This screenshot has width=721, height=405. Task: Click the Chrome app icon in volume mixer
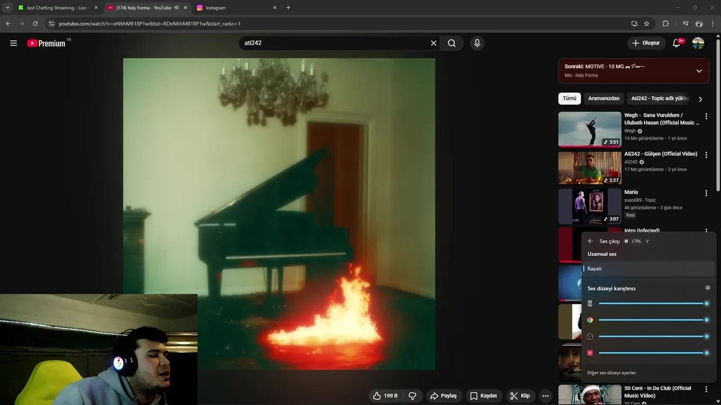590,320
